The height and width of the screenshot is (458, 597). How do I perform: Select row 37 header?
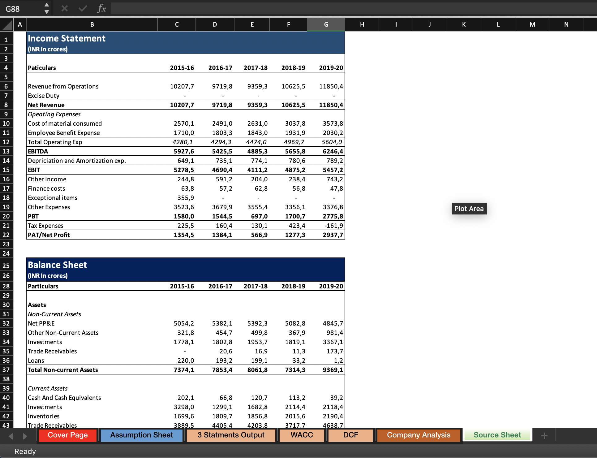[6, 370]
